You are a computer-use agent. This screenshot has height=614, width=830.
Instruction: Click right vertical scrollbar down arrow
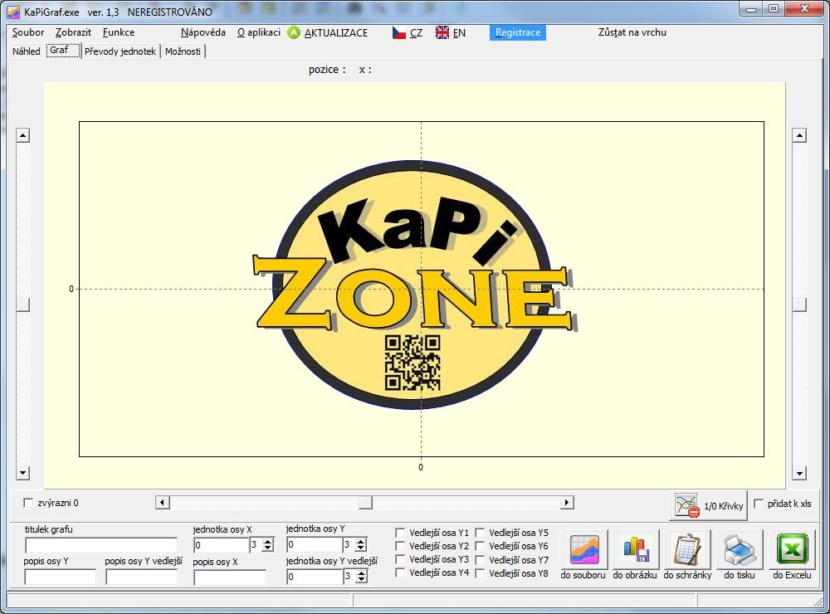pos(799,473)
